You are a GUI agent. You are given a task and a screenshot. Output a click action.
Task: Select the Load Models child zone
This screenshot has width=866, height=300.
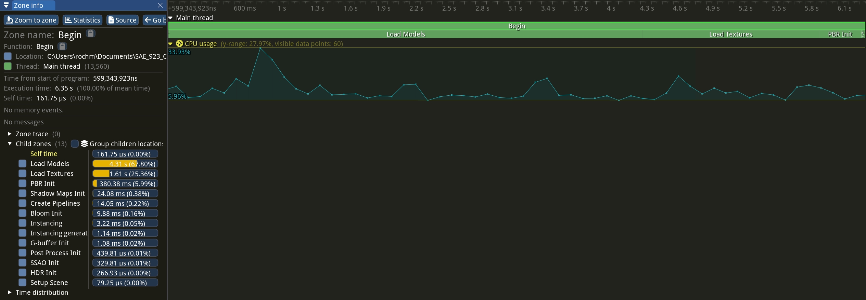pyautogui.click(x=50, y=164)
